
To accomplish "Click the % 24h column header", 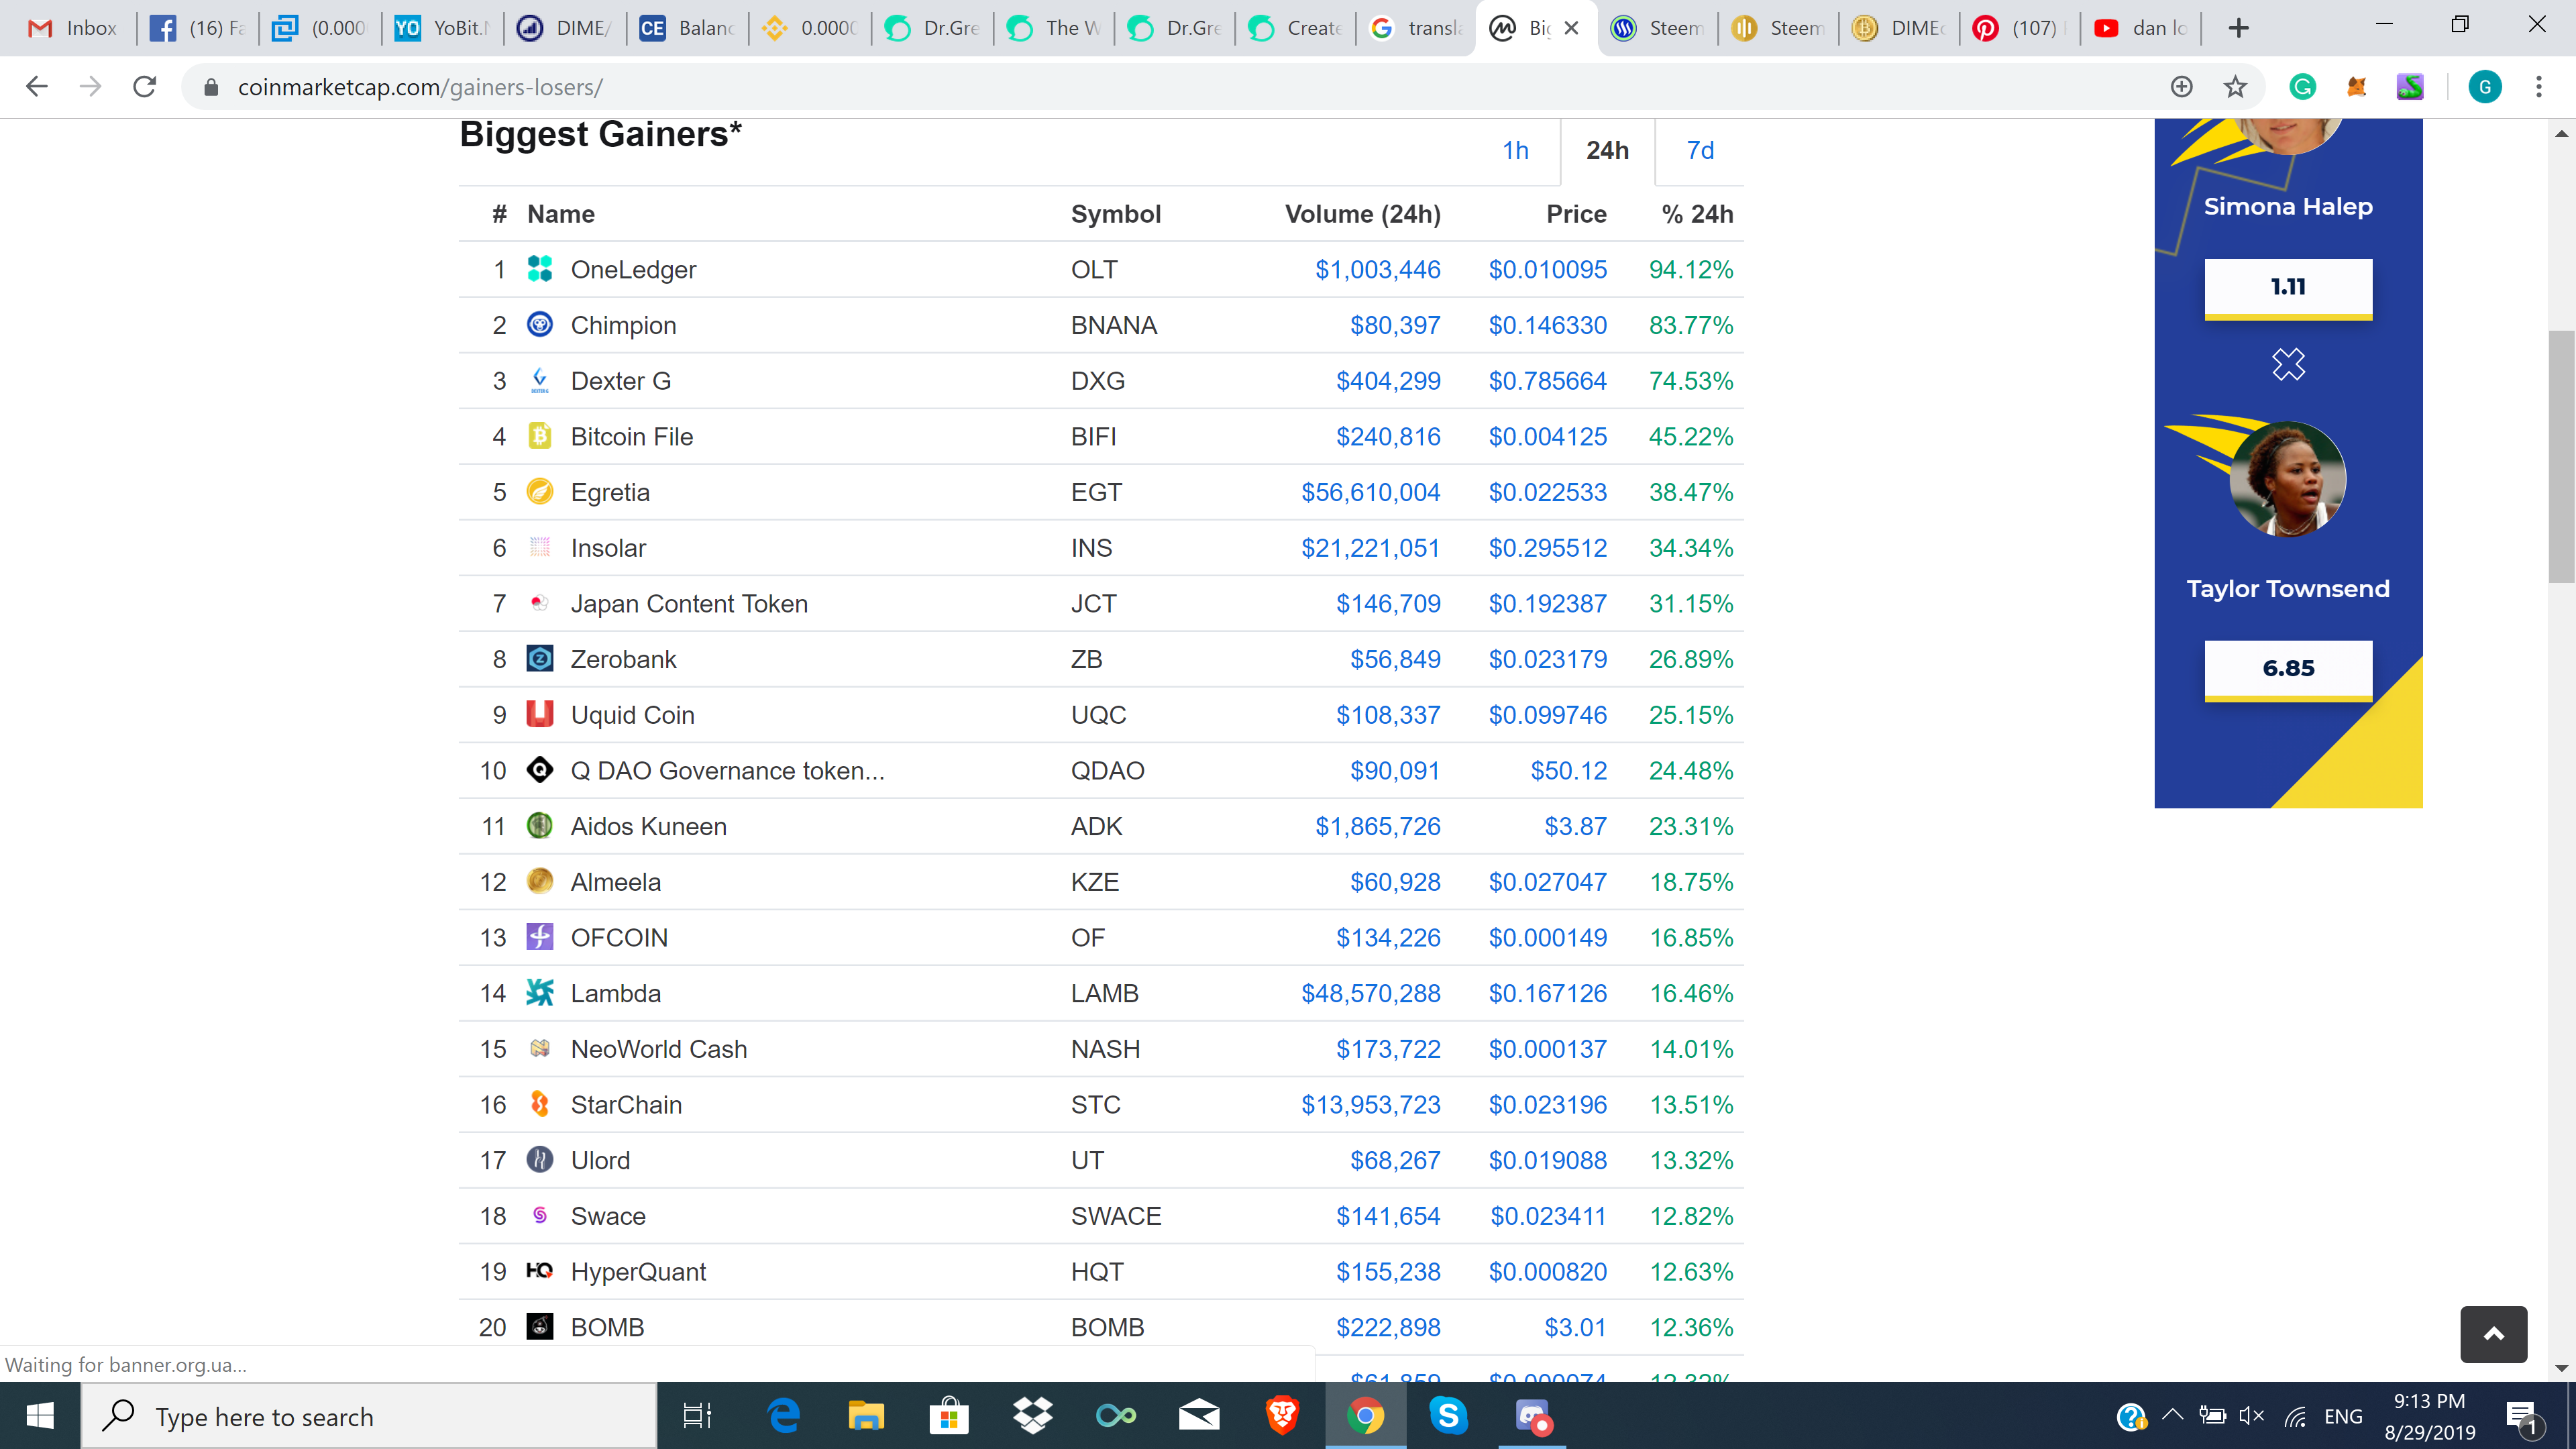I will point(1697,214).
